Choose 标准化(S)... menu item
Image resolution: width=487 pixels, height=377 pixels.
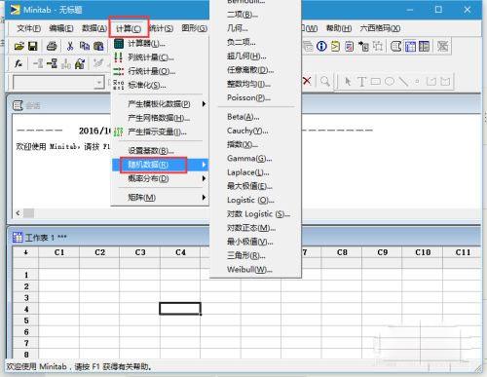tap(160, 86)
